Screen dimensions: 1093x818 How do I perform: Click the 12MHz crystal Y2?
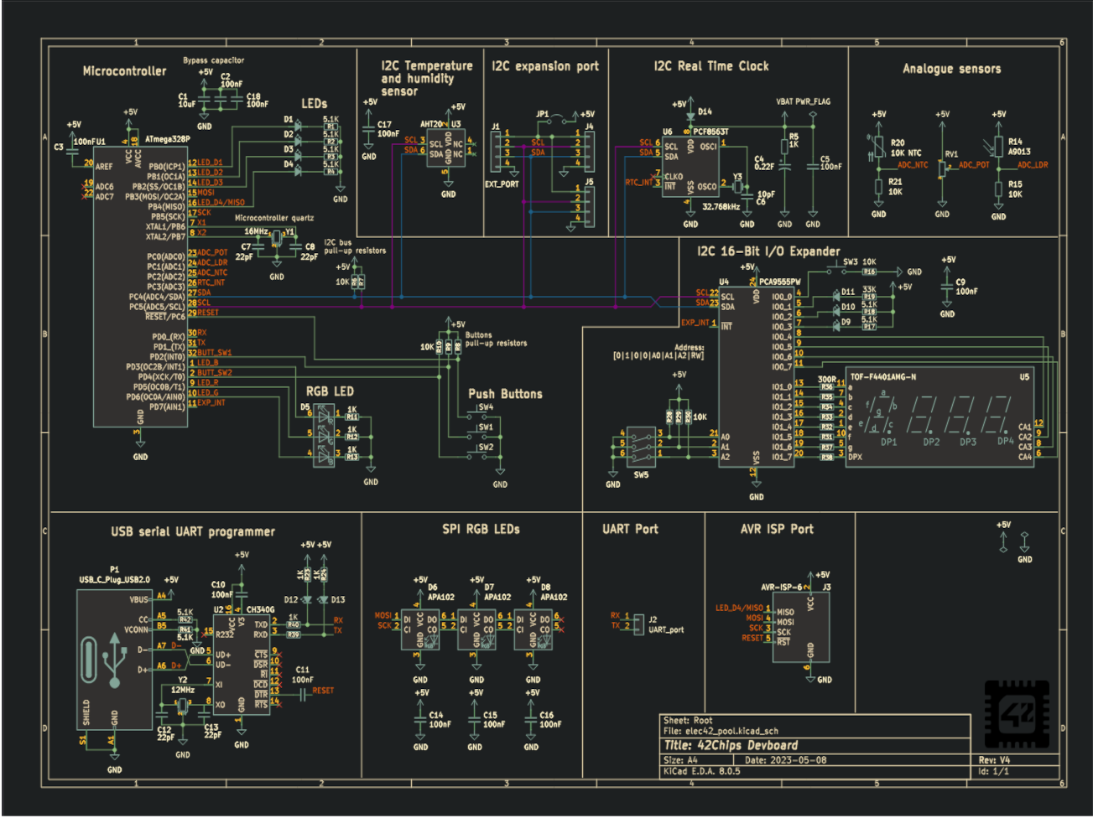183,706
